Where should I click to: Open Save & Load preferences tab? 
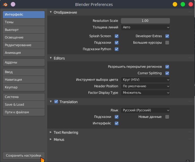click(x=24, y=105)
